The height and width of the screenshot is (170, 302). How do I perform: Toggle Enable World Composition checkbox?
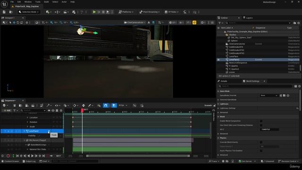coord(261,121)
